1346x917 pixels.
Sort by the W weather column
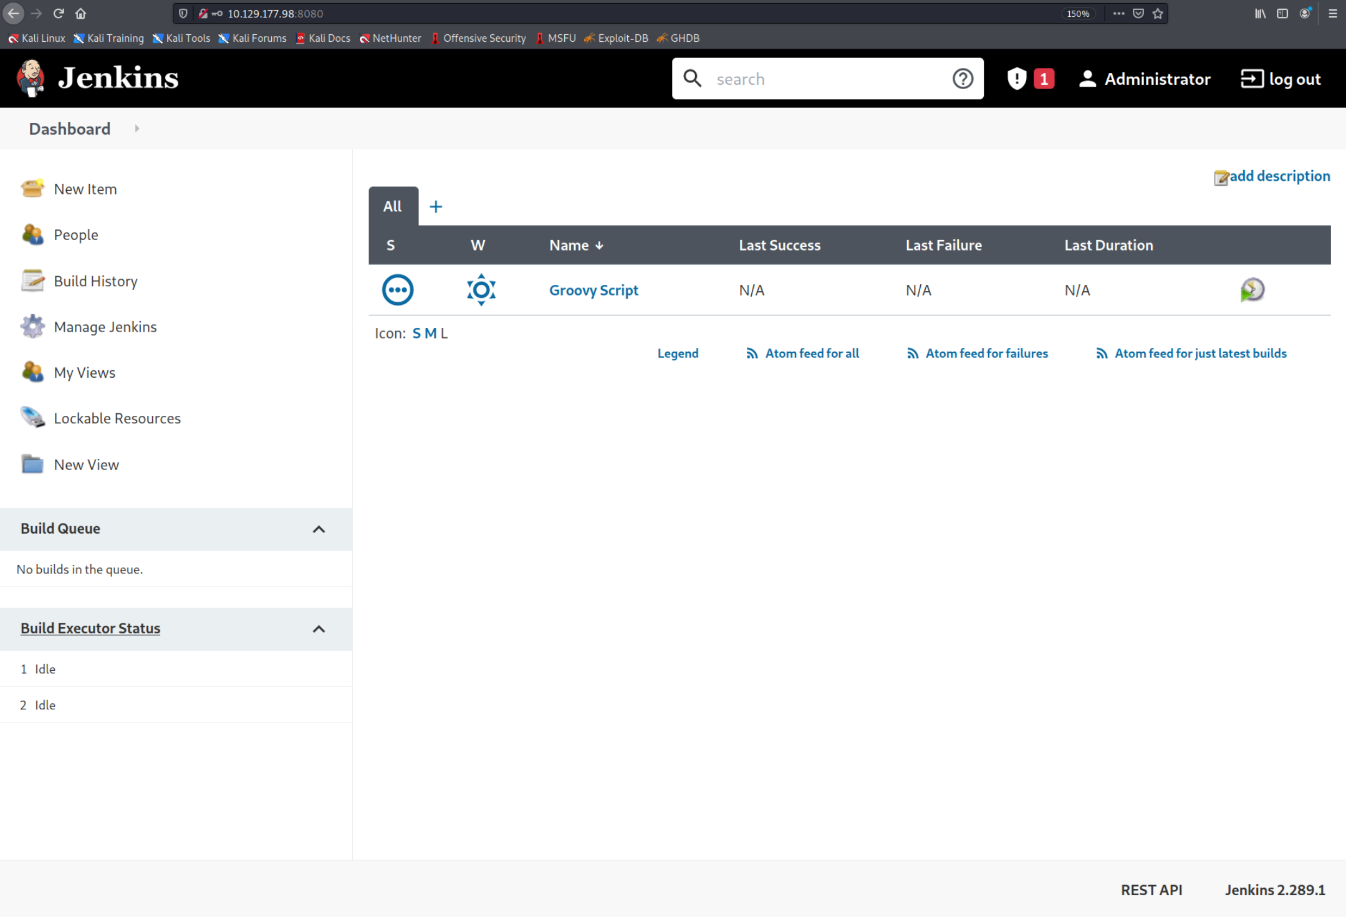pyautogui.click(x=478, y=245)
